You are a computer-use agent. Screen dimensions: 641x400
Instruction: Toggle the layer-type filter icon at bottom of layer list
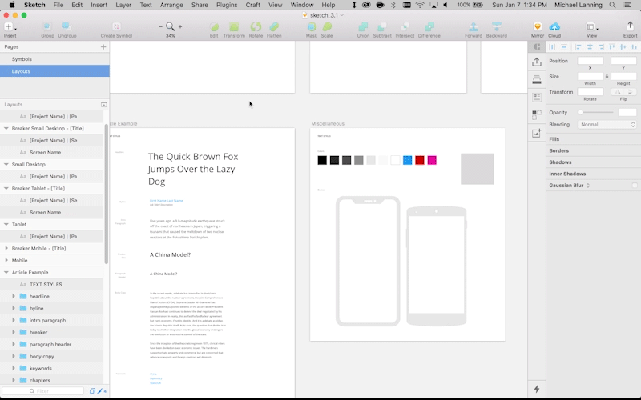pos(92,391)
